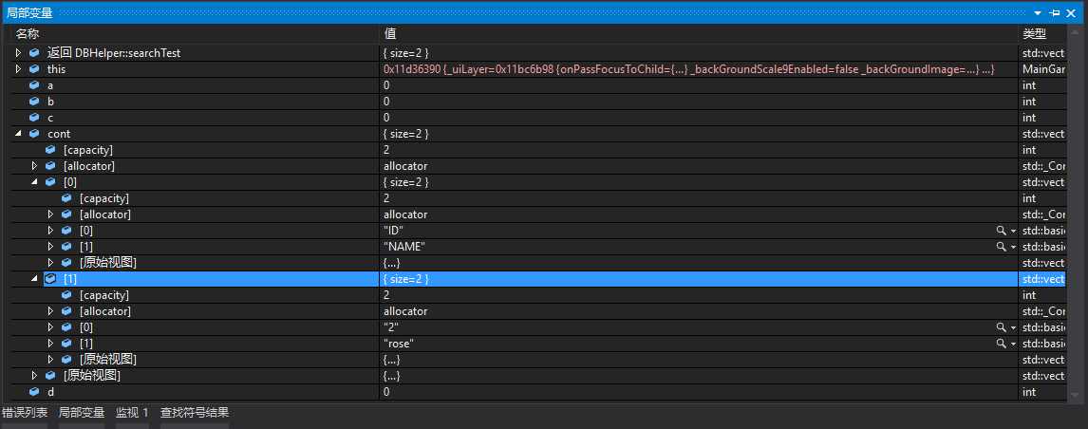Click the cube icon beside the this pointer
This screenshot has width=1088, height=429.
tap(34, 68)
